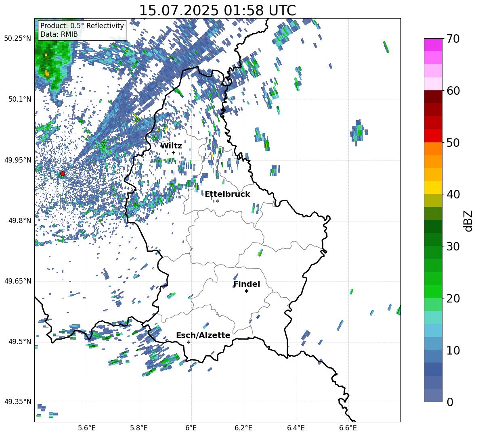Screen dimensions: 478x436
Task: Click the 49.65°N latitude label
Action: (18, 281)
